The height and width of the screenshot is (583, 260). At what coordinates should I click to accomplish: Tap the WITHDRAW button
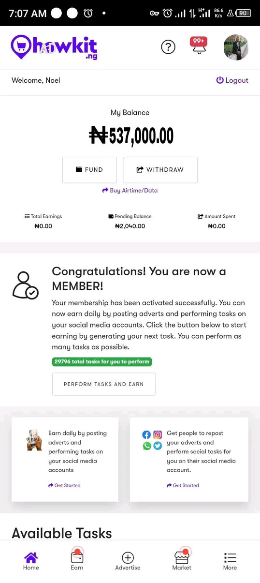(x=160, y=170)
